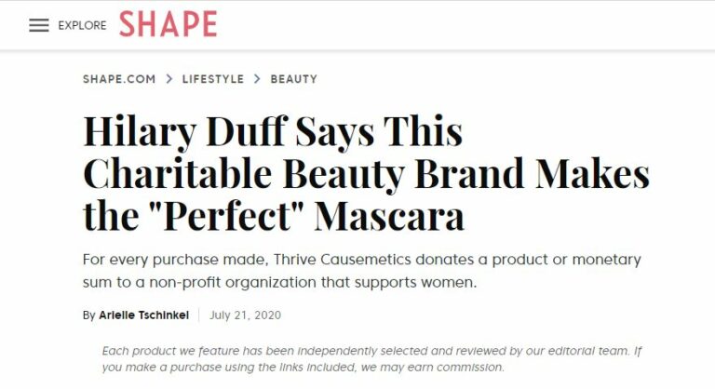This screenshot has width=715, height=389.
Task: Click the EXPLORE label in header
Action: 82,26
